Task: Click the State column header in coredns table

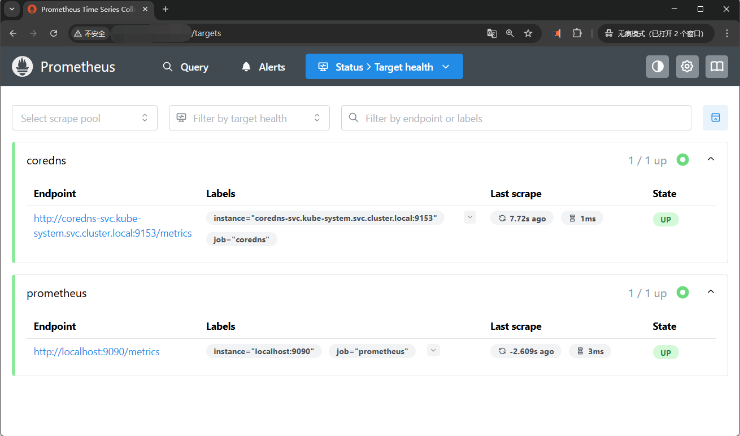Action: point(664,193)
